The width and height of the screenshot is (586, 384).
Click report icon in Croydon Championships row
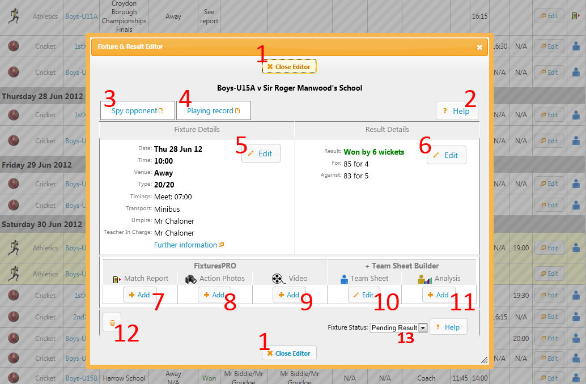576,16
